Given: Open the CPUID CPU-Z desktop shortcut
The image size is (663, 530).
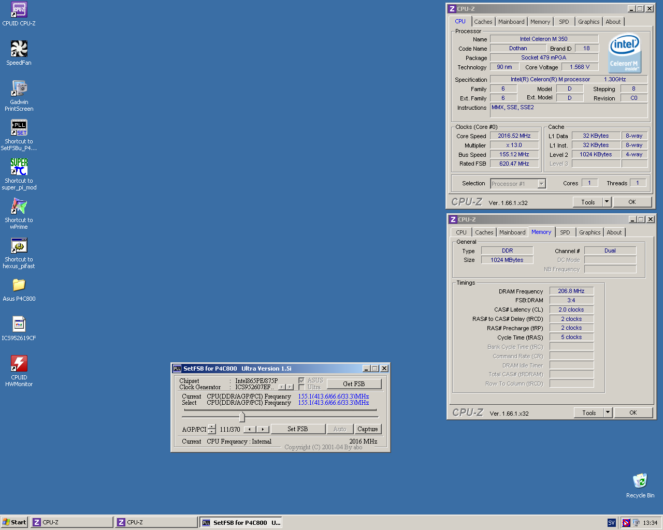Looking at the screenshot, I should click(x=19, y=9).
